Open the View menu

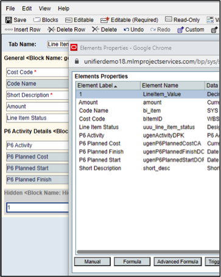44,9
